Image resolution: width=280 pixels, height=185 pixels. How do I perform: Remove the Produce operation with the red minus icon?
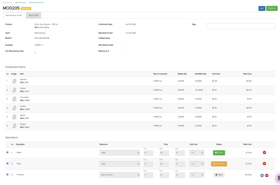pyautogui.click(x=267, y=175)
